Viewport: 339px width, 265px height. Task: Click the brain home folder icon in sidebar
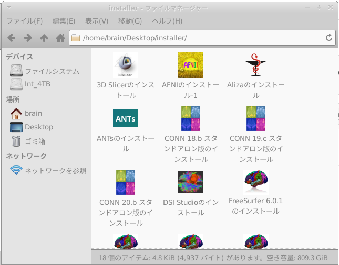[x=16, y=114]
